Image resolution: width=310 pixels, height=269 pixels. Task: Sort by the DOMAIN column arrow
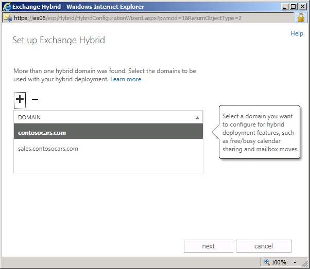pos(197,118)
